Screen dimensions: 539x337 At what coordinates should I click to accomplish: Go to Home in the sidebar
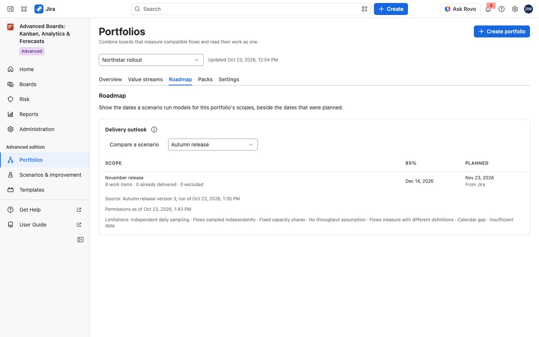pyautogui.click(x=45, y=69)
